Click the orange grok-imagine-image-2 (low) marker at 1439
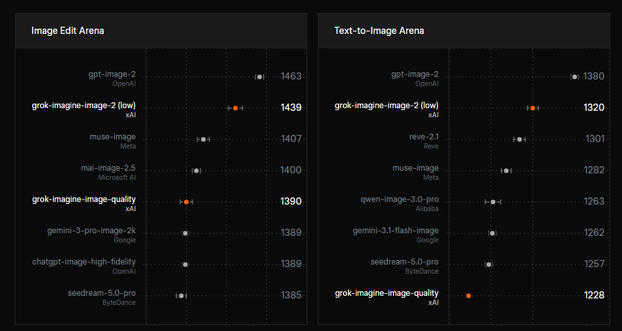 [x=235, y=108]
